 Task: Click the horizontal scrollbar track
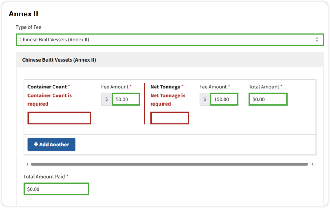(x=169, y=164)
